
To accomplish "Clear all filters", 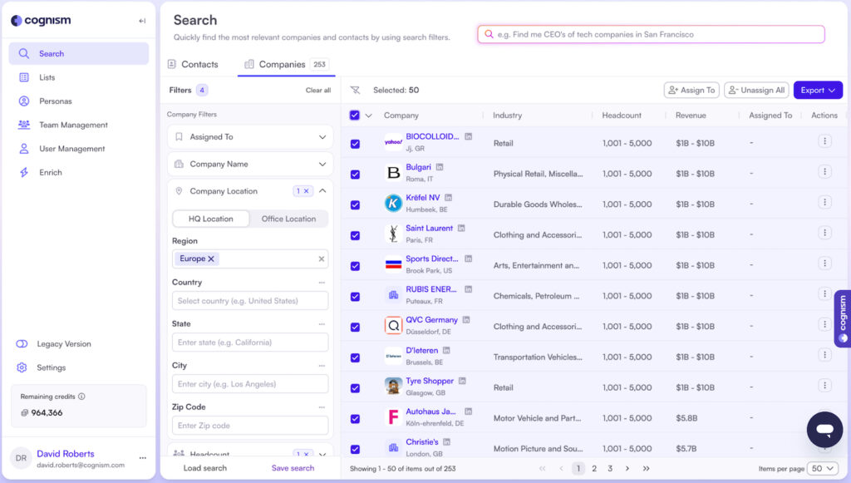I will pos(318,90).
